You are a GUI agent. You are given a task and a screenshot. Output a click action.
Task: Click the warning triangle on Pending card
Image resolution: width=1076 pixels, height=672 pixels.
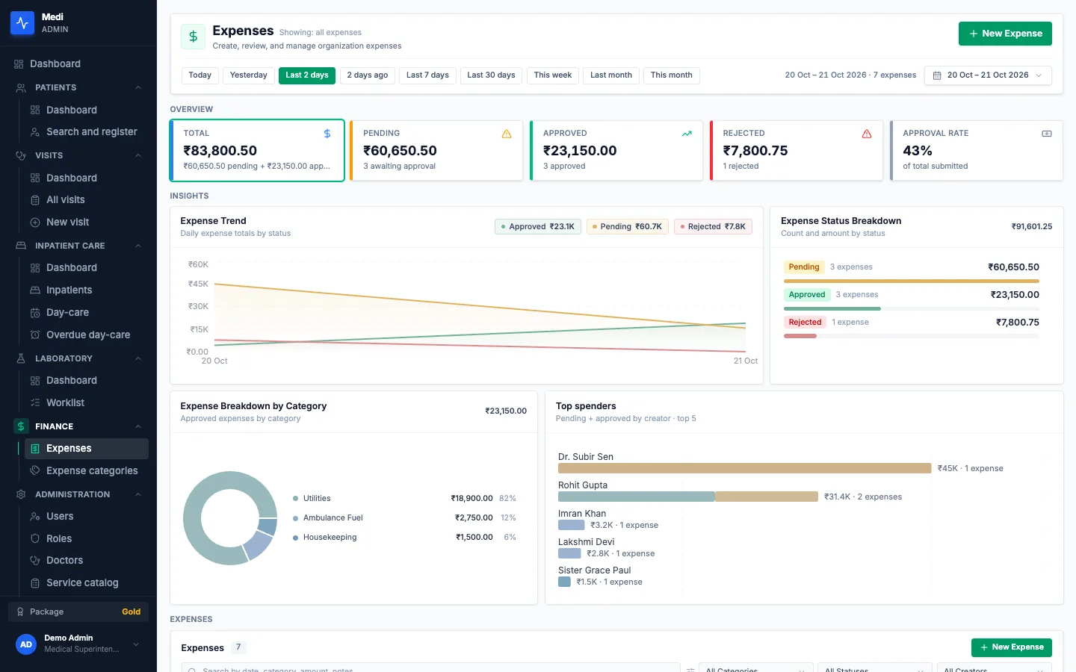click(x=507, y=134)
